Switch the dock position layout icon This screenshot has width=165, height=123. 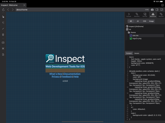point(162,10)
